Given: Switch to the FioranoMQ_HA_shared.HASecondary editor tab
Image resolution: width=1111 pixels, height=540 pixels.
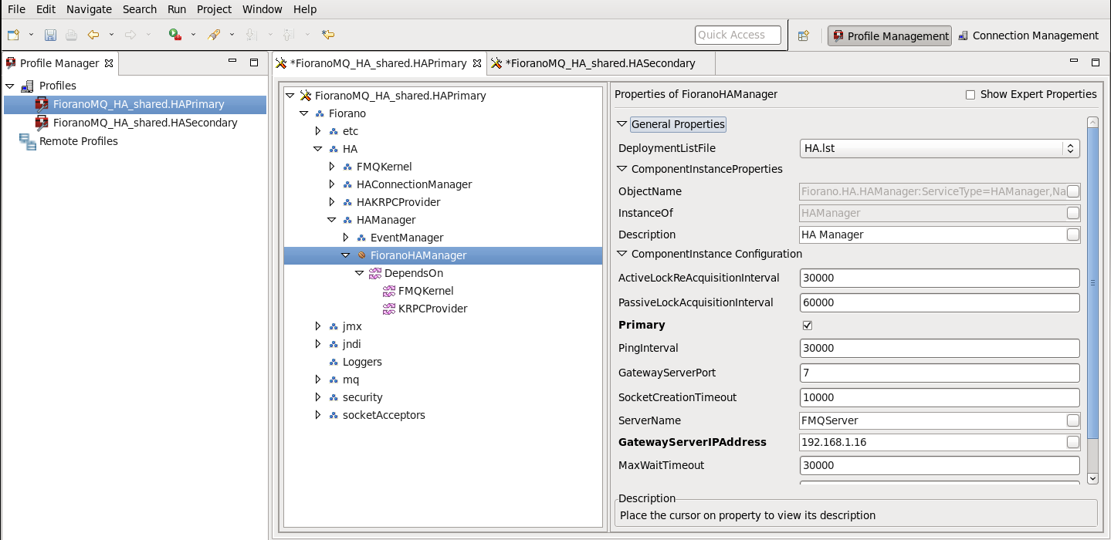Looking at the screenshot, I should pyautogui.click(x=600, y=63).
